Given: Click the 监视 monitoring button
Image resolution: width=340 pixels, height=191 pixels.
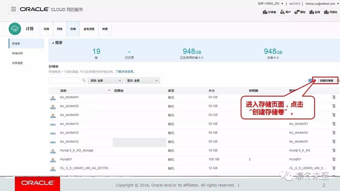Looking at the screenshot, I should (315, 12).
